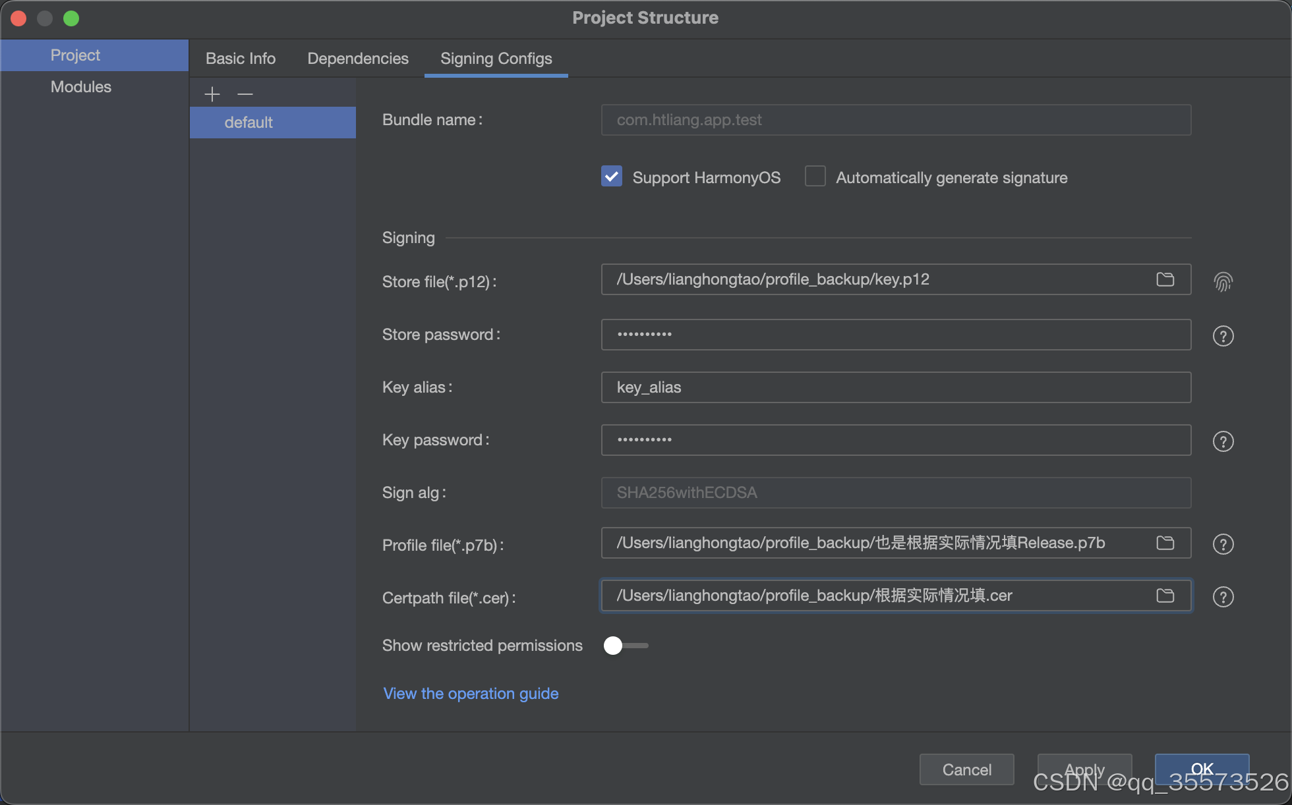Toggle Show restricted permissions switch
1292x805 pixels.
[625, 646]
